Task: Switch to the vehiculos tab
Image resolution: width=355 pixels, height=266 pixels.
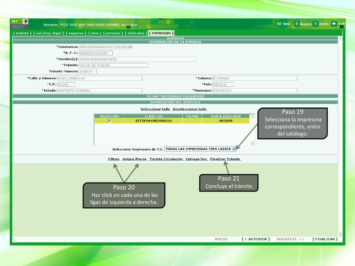Action: 136,33
